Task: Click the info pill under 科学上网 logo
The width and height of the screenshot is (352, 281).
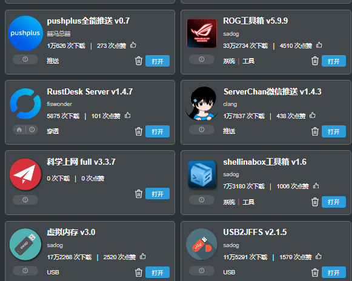Action: tap(25, 200)
